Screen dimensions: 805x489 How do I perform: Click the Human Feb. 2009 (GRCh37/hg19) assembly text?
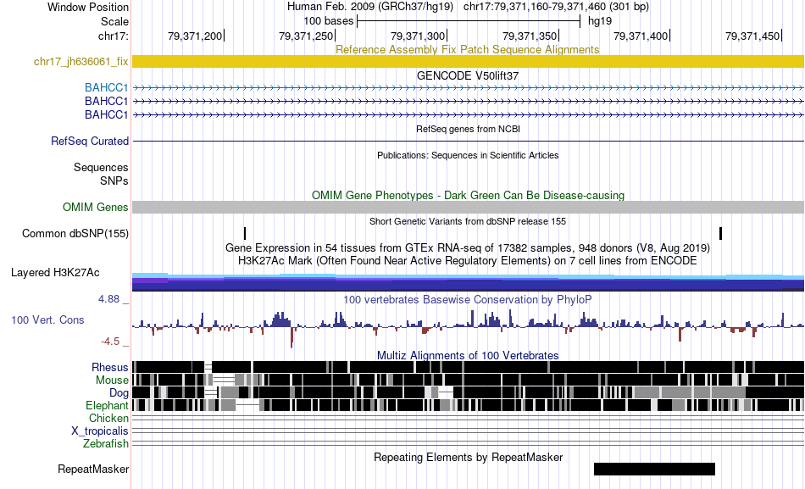point(370,7)
